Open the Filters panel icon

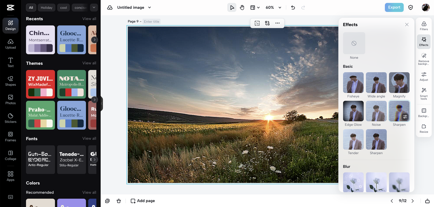[x=423, y=26]
